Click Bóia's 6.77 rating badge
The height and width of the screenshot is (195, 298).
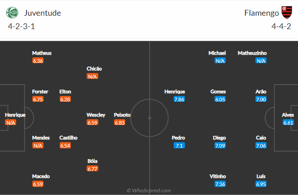point(92,169)
